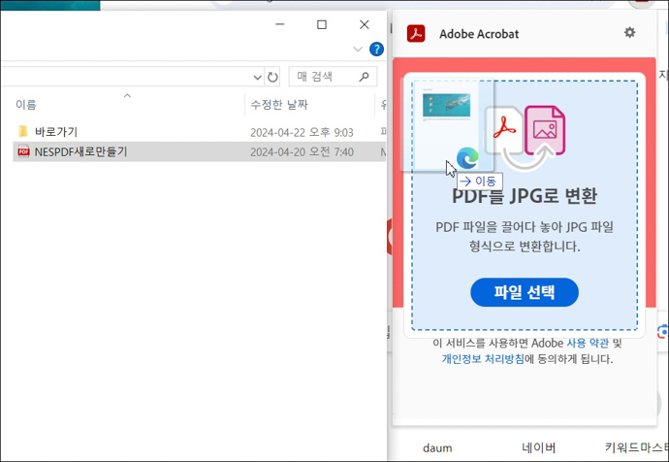Open the 사용 약관 link
The height and width of the screenshot is (462, 669).
click(588, 343)
